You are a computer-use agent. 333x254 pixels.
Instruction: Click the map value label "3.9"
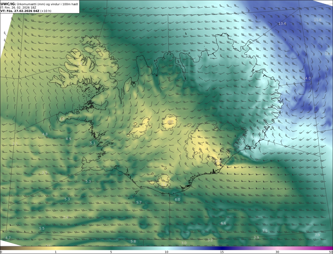point(256,238)
